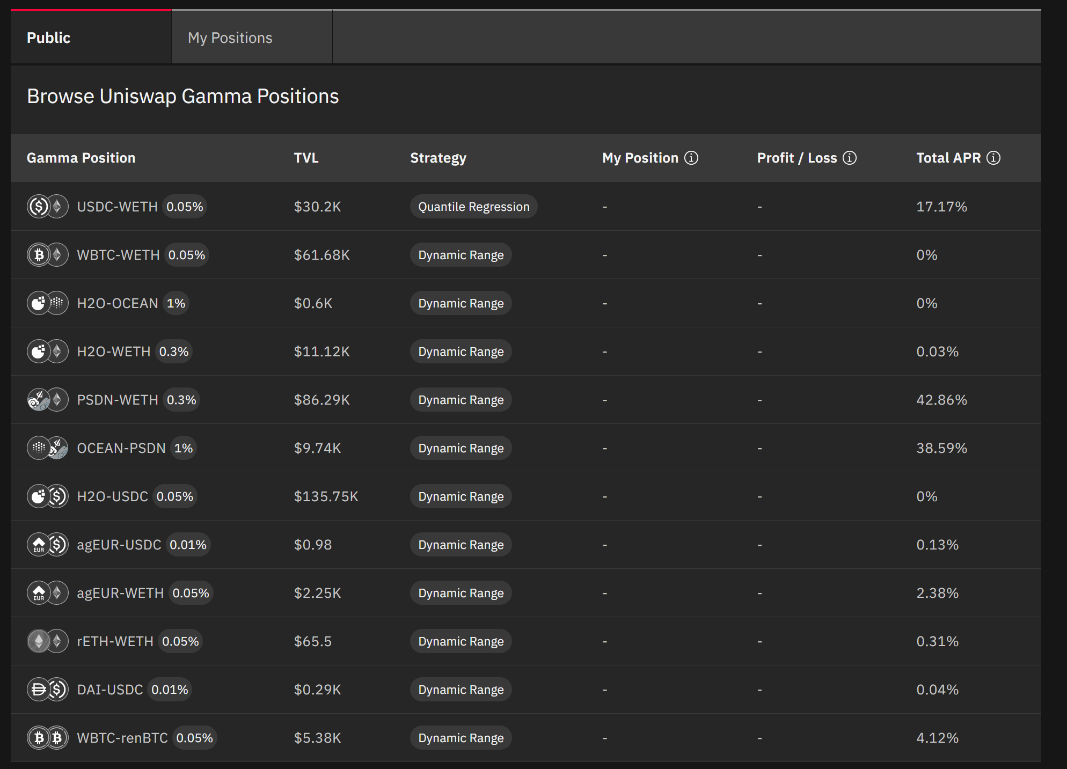This screenshot has height=769, width=1067.
Task: Click the Profit / Loss info icon
Action: coord(850,158)
